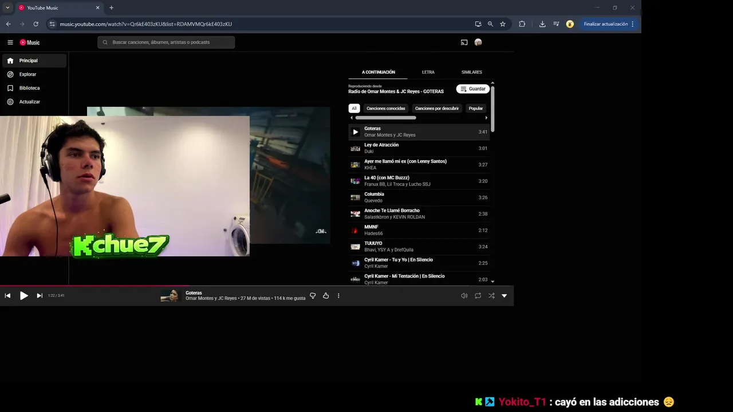The image size is (733, 412).
Task: Click queue vertical scrollbar
Action: tap(492, 109)
